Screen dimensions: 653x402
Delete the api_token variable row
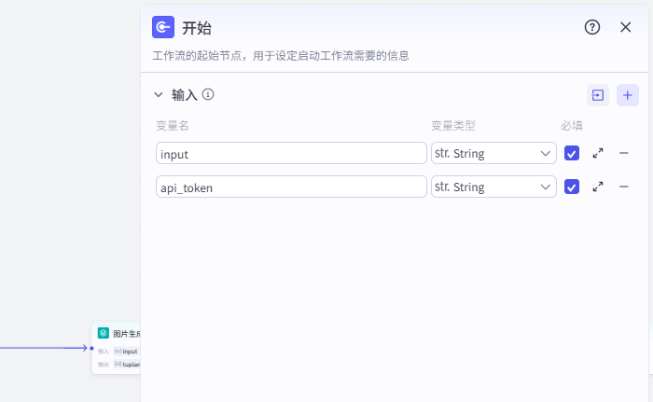point(624,187)
